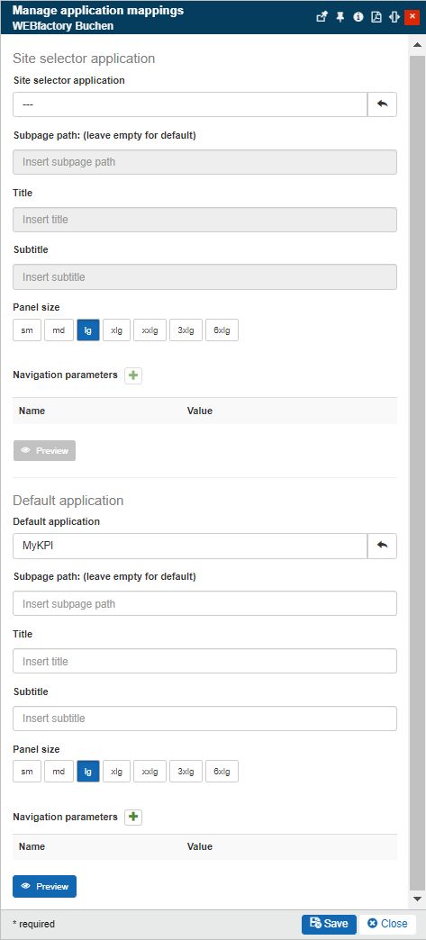The width and height of the screenshot is (426, 940).
Task: Add a navigation parameter for Default application
Action: click(133, 818)
